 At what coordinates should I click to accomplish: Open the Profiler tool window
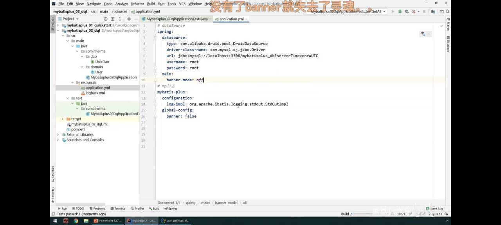pyautogui.click(x=137, y=209)
